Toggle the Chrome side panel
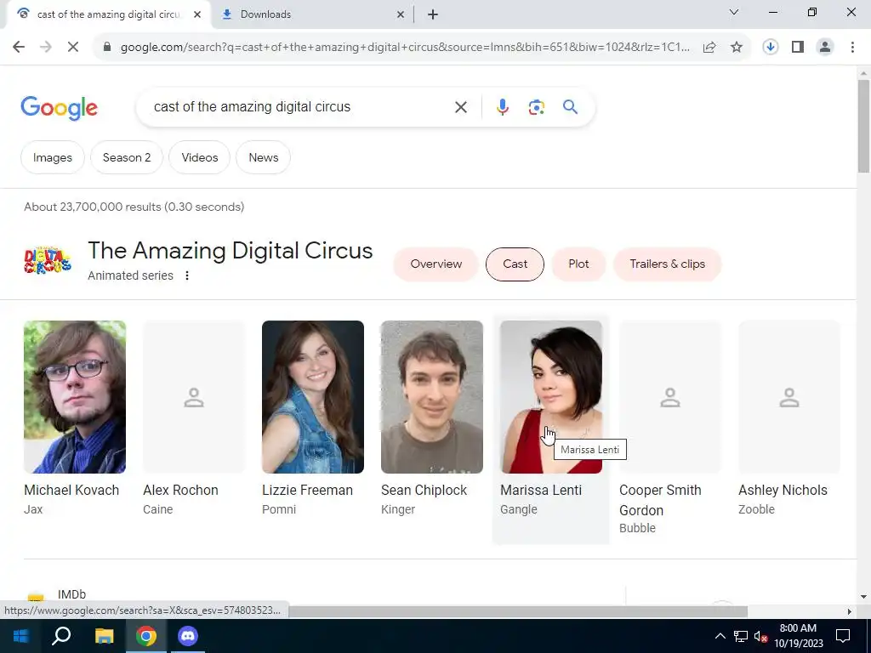Image resolution: width=871 pixels, height=653 pixels. [798, 48]
